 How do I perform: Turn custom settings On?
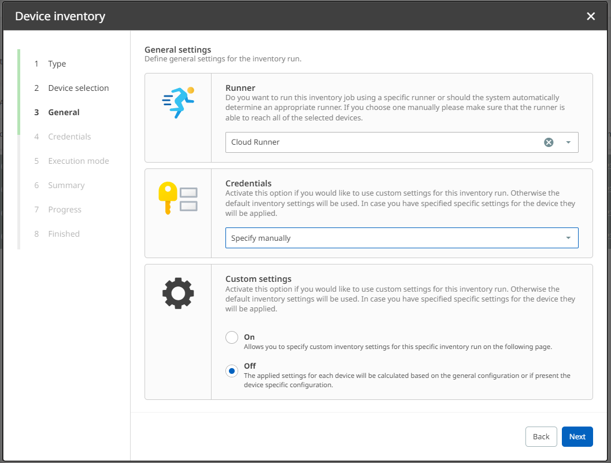pos(232,337)
